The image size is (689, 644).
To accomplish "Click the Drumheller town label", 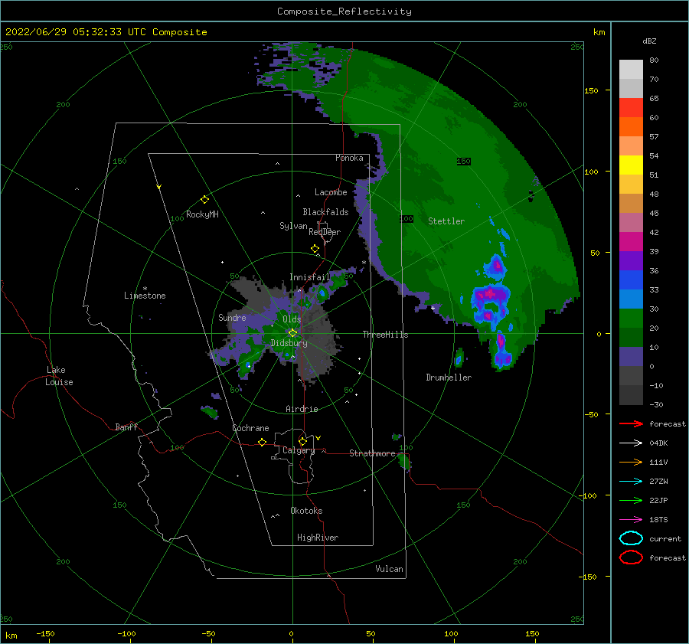I will (x=449, y=378).
